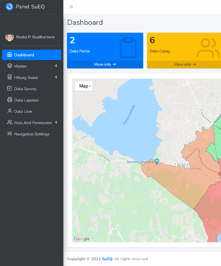Click the Master layers icon
Viewport: 221px width, 266px height.
[10, 66]
